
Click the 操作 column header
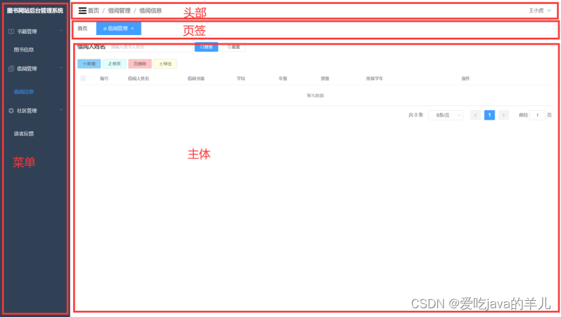(466, 78)
